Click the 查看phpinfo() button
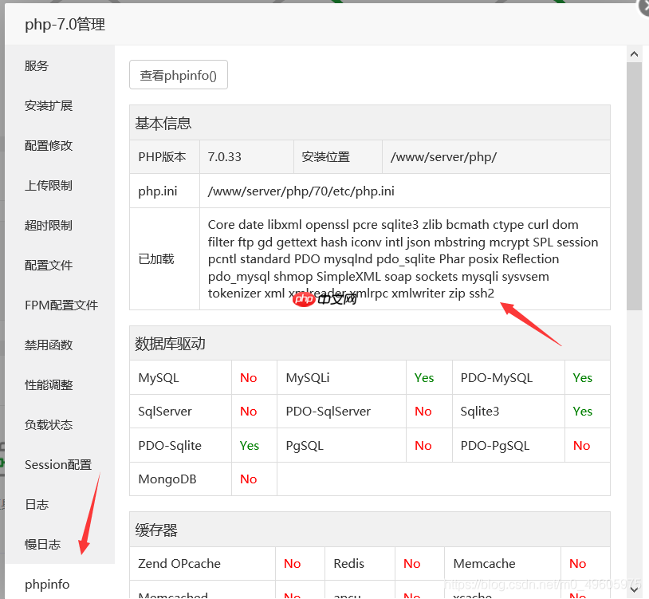 pyautogui.click(x=178, y=74)
